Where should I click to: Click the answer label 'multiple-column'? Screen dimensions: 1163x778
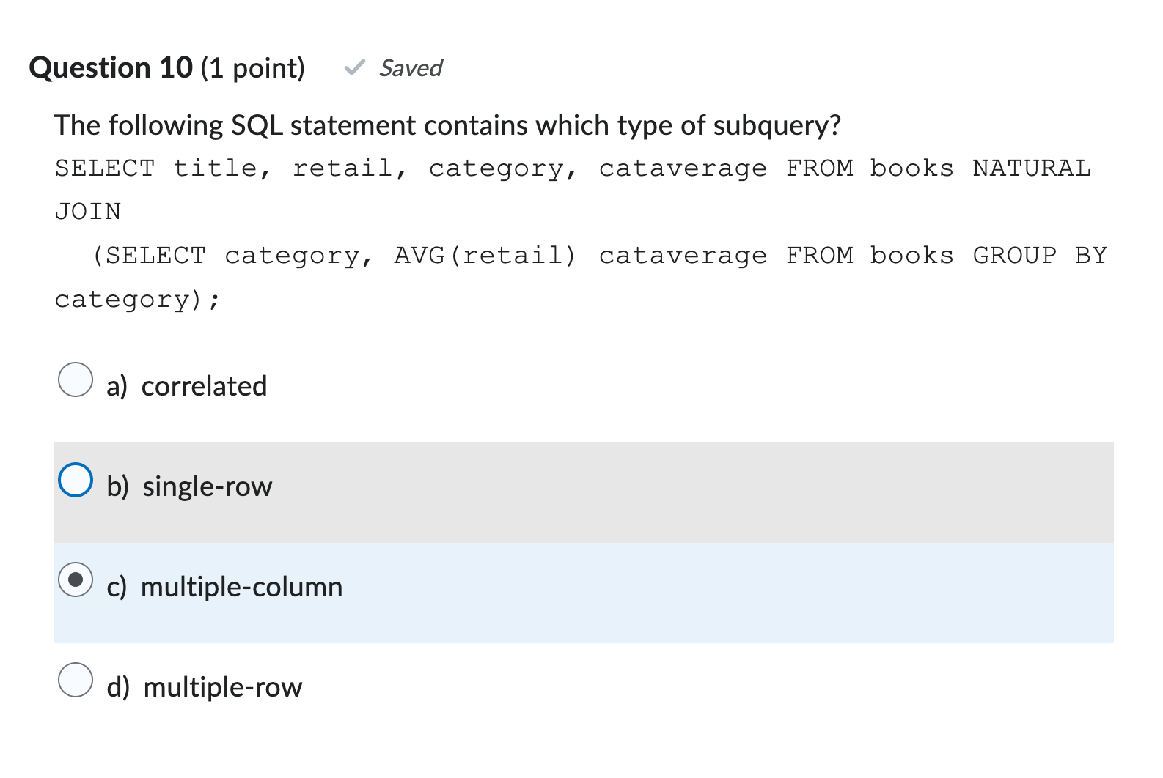(x=242, y=586)
